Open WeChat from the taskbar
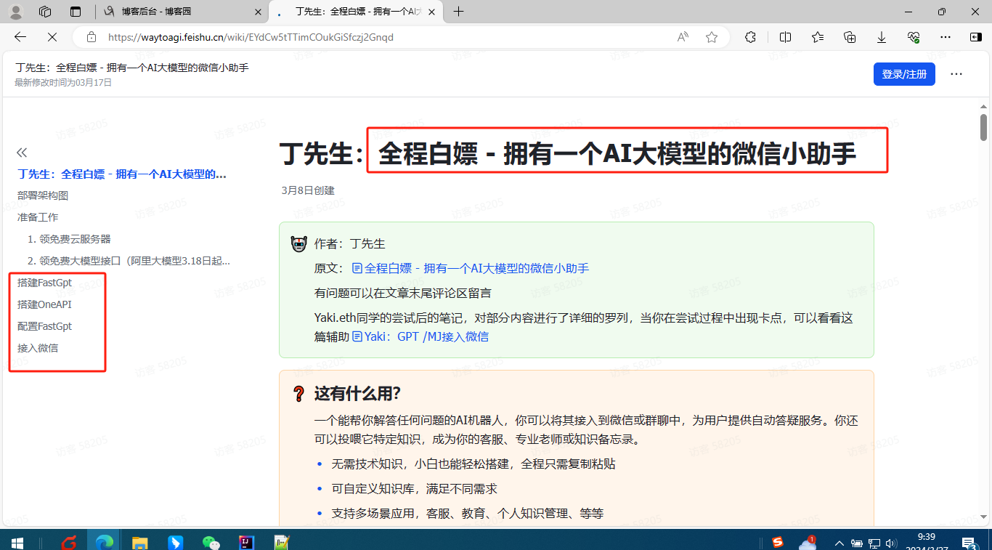 coord(211,541)
